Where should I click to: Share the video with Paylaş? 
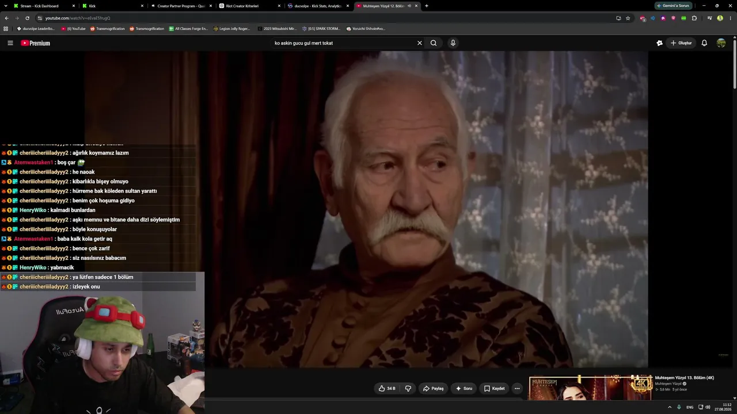[433, 389]
